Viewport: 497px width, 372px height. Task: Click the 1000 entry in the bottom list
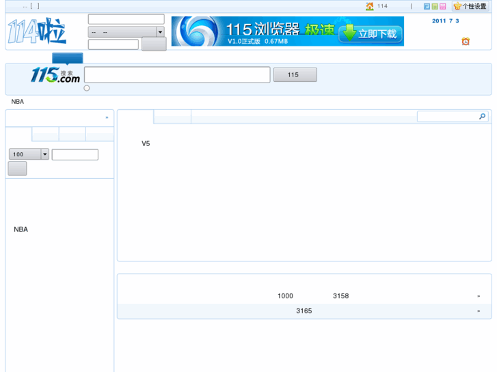[285, 296]
